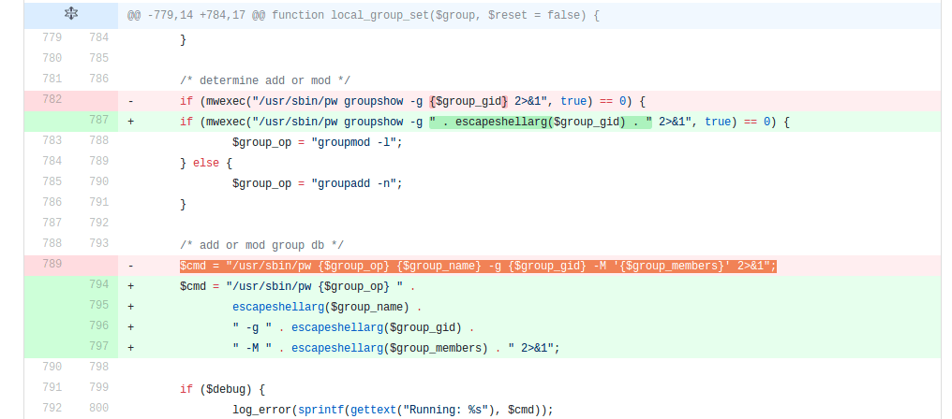The height and width of the screenshot is (419, 952).
Task: Click the hunk header for local_group_set function
Action: (364, 16)
